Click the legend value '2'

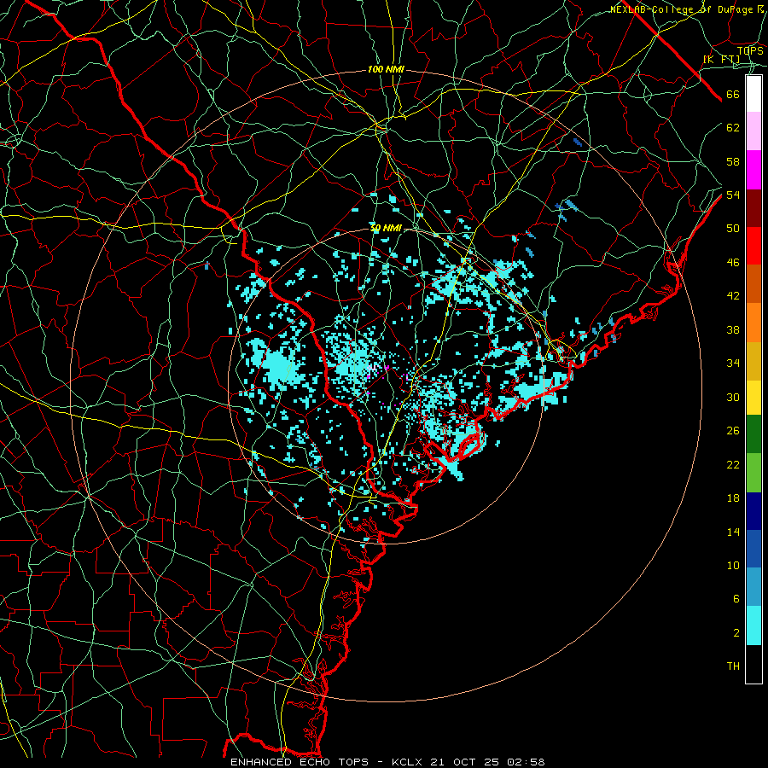point(736,633)
